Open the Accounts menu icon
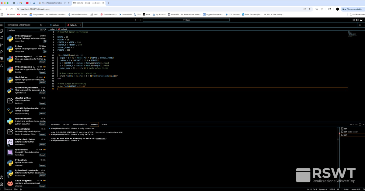 point(2,177)
